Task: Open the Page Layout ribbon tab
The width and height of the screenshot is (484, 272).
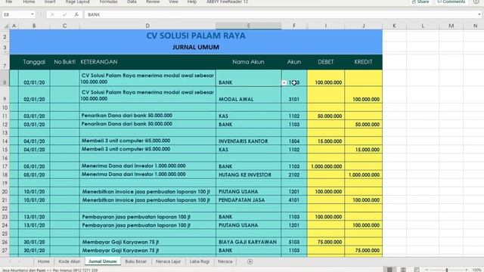Action: tap(77, 2)
